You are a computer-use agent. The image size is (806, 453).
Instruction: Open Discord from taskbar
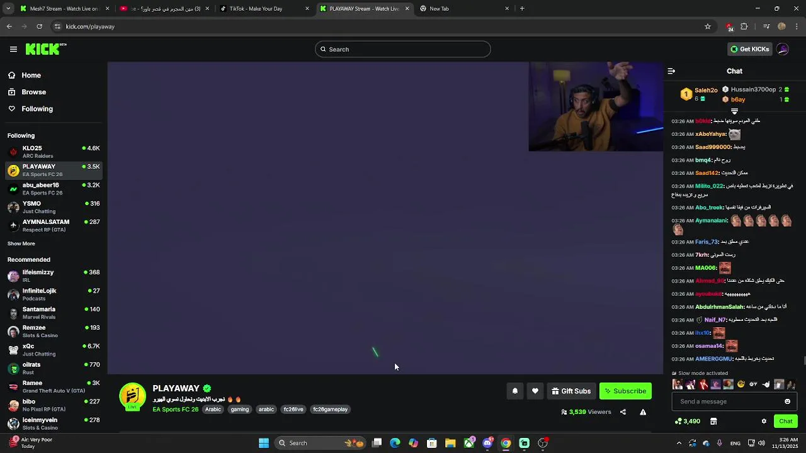[x=487, y=443]
